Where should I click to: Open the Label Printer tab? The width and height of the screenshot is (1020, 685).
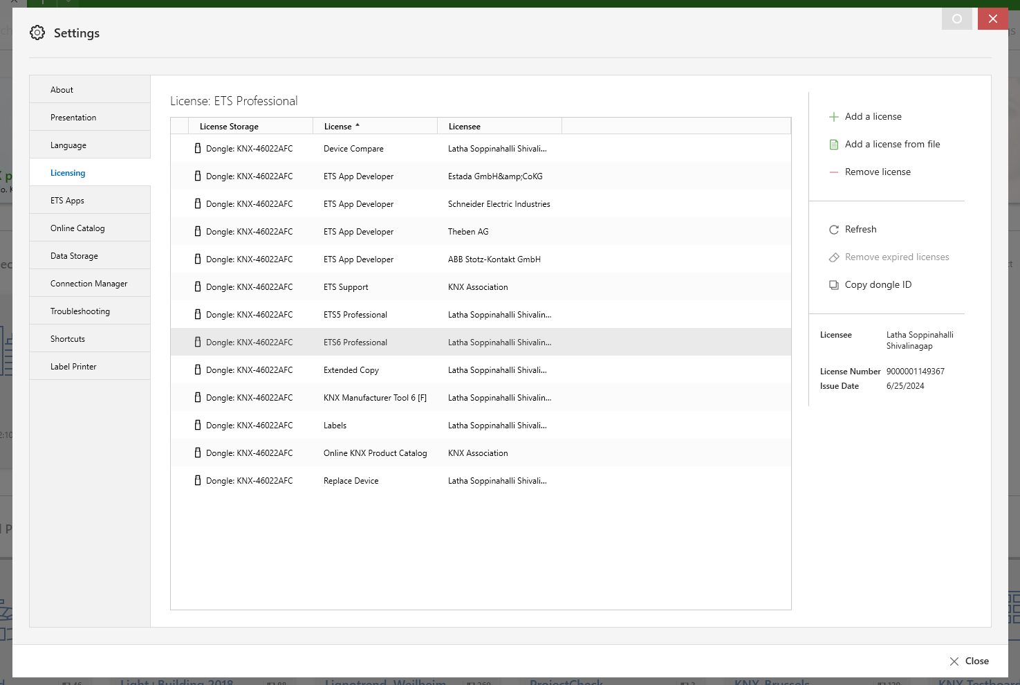pyautogui.click(x=90, y=366)
